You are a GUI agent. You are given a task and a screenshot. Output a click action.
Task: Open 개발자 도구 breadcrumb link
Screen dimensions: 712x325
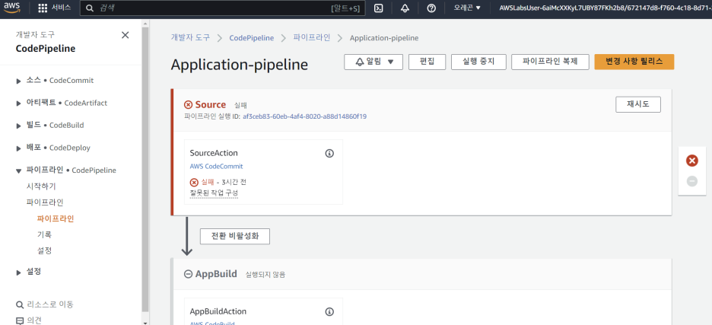pyautogui.click(x=190, y=38)
